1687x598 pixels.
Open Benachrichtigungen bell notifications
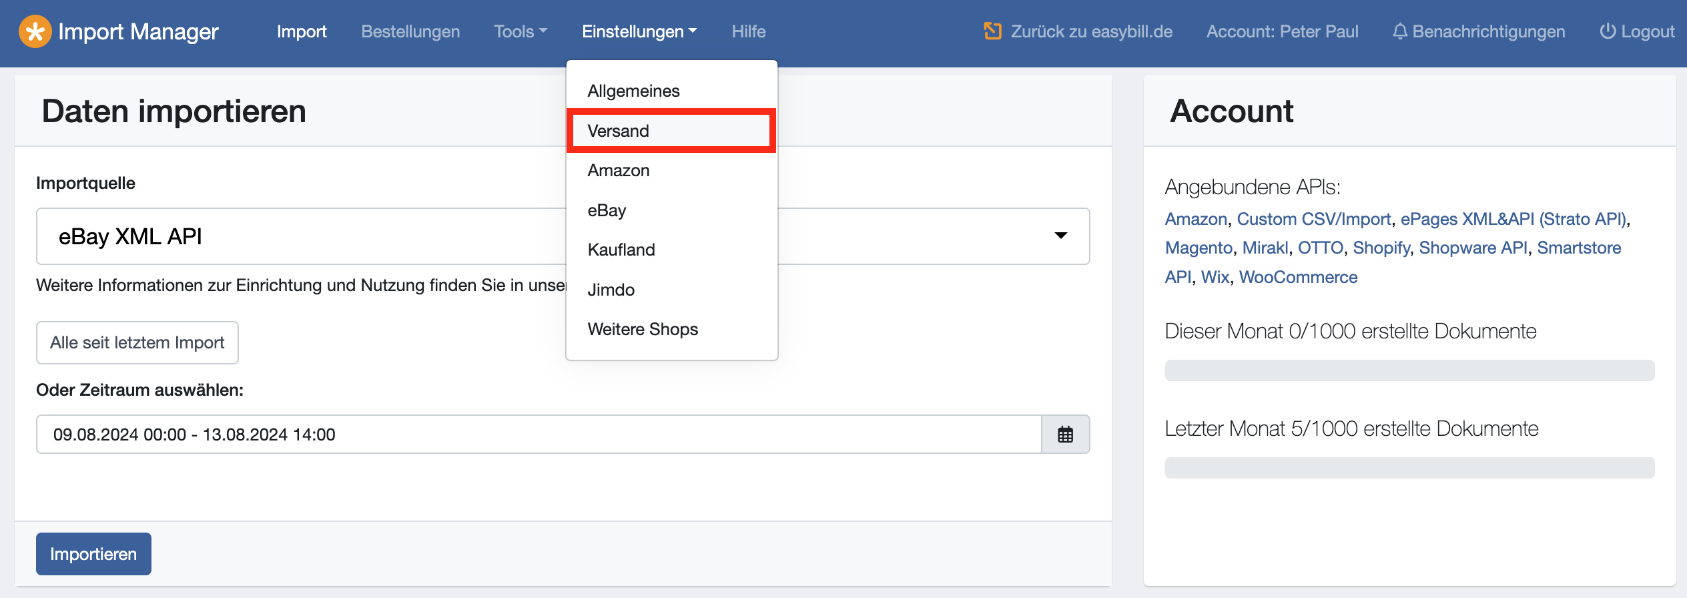click(x=1479, y=31)
